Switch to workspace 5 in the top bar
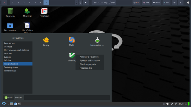 pyautogui.click(x=35, y=3)
